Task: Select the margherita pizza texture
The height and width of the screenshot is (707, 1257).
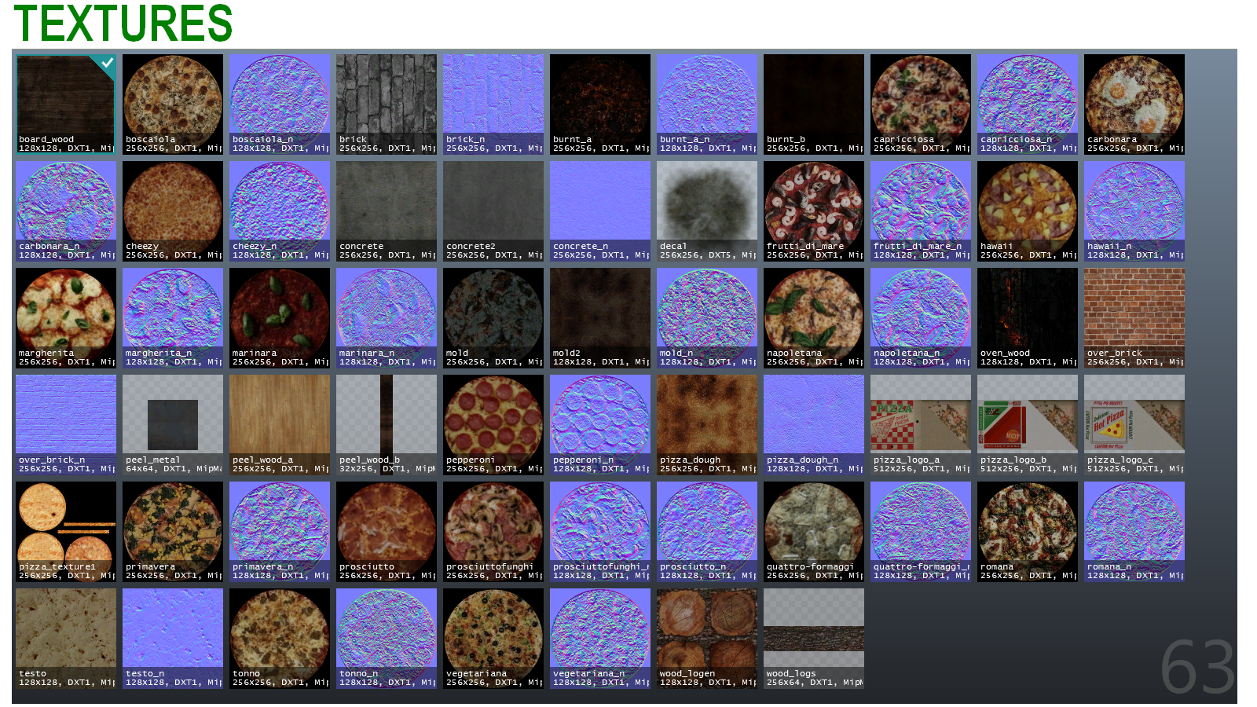Action: pos(66,318)
